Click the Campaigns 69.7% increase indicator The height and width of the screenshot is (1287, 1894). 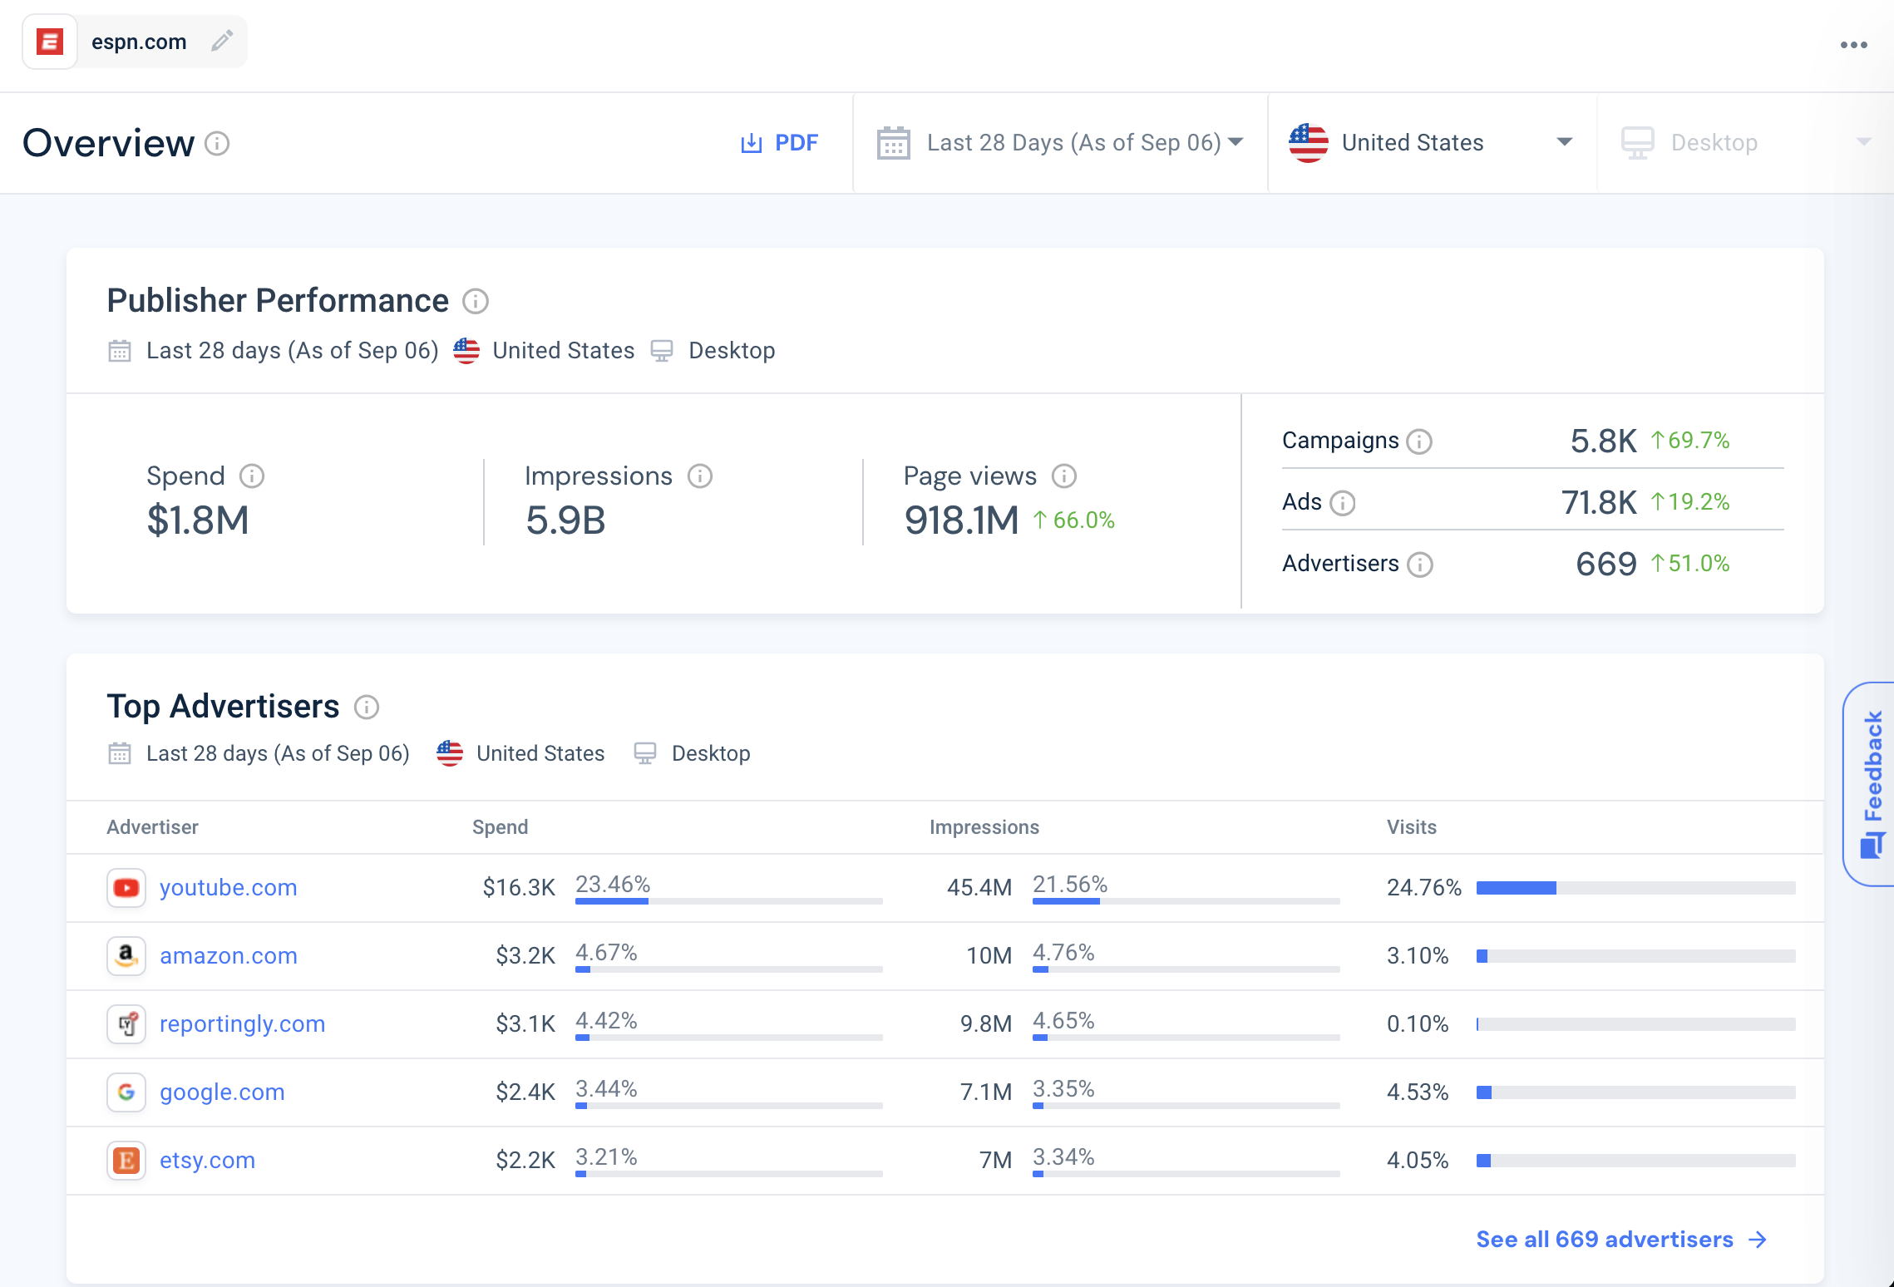(1689, 441)
